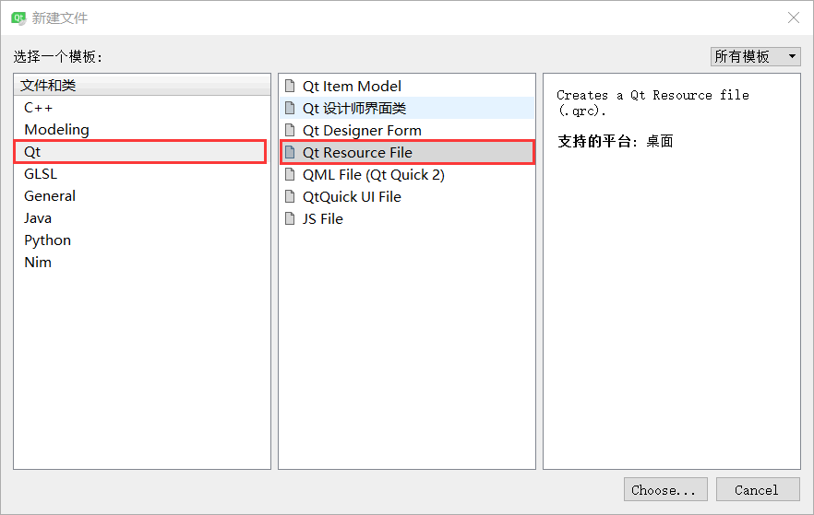Screen dimensions: 814x515
Task: Click the file icon beside QML File (Qt Quick 2)
Action: 290,175
